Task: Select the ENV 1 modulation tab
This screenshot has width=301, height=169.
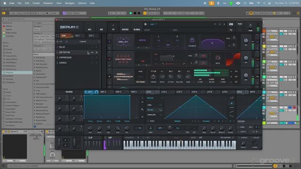Action: [91, 92]
